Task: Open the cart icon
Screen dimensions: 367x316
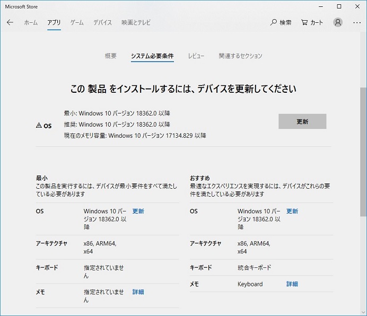Action: coord(304,22)
